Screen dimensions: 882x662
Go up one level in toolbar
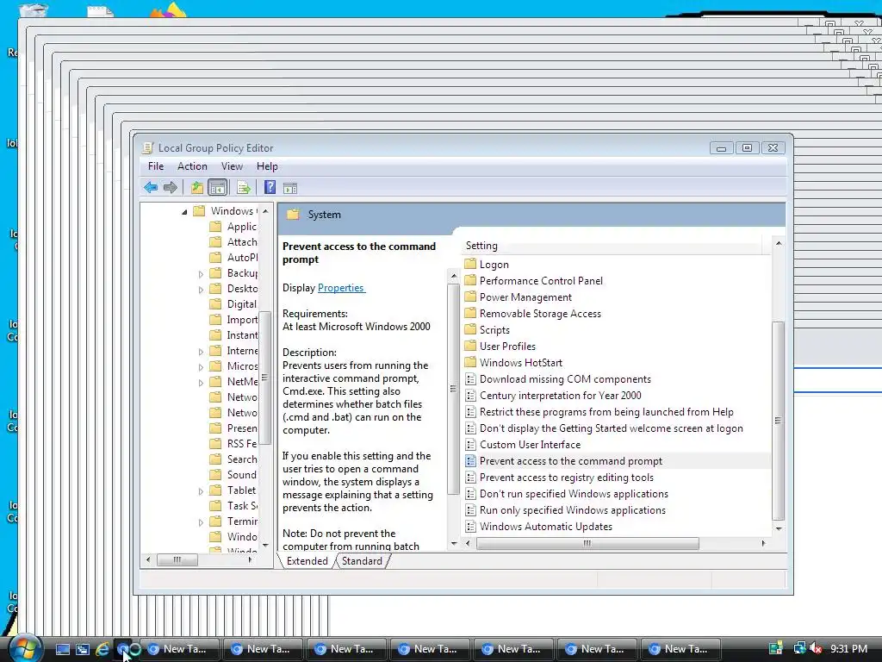point(196,187)
